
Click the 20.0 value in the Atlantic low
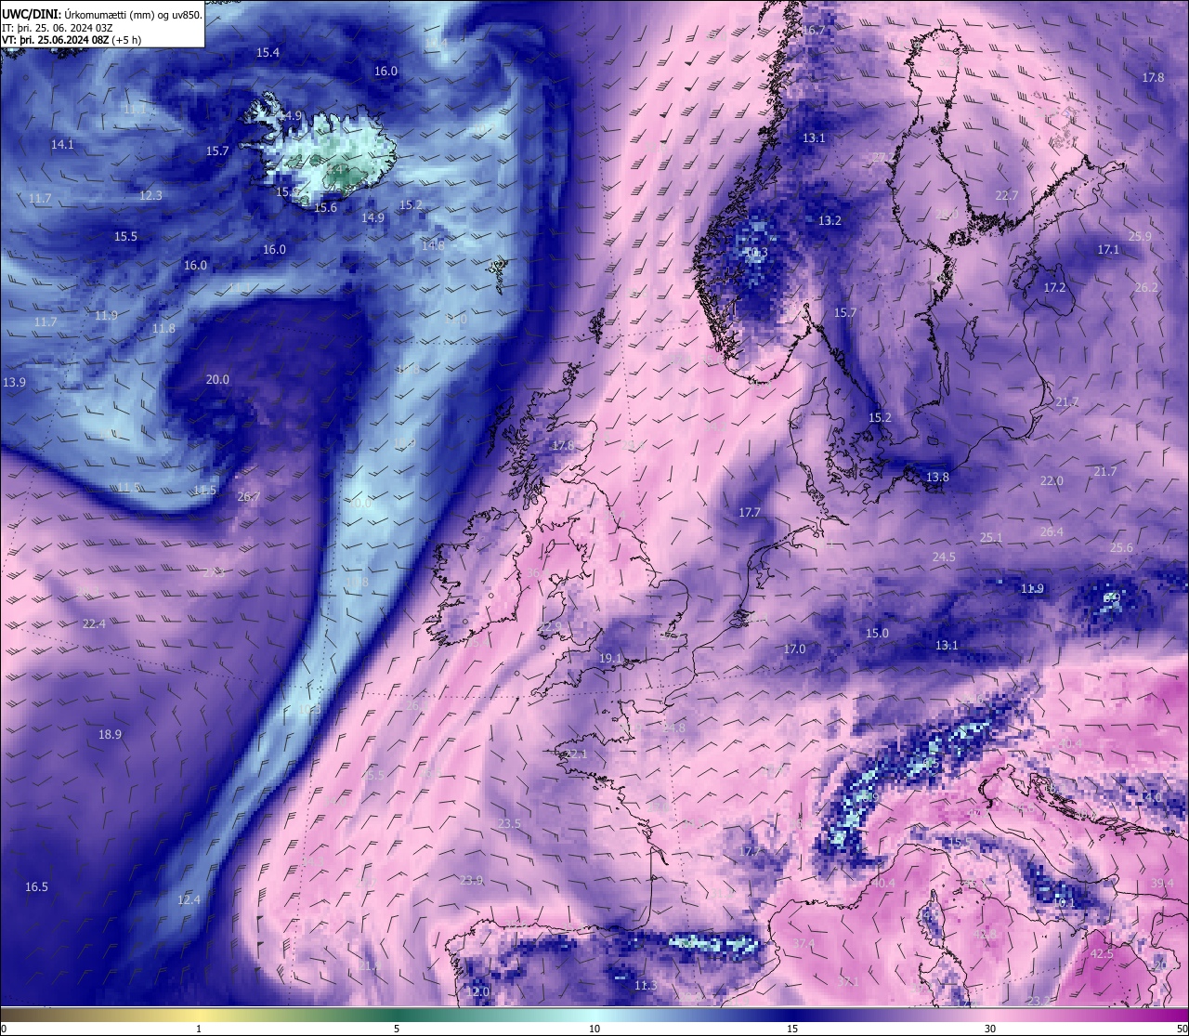click(x=217, y=379)
